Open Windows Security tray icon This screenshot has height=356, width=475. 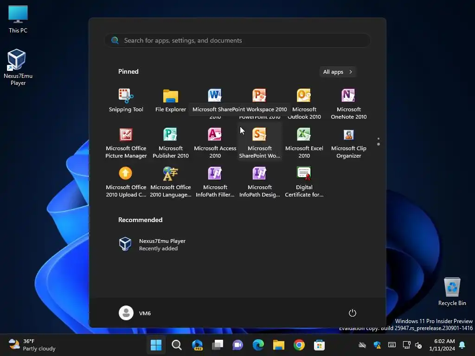[x=377, y=345]
